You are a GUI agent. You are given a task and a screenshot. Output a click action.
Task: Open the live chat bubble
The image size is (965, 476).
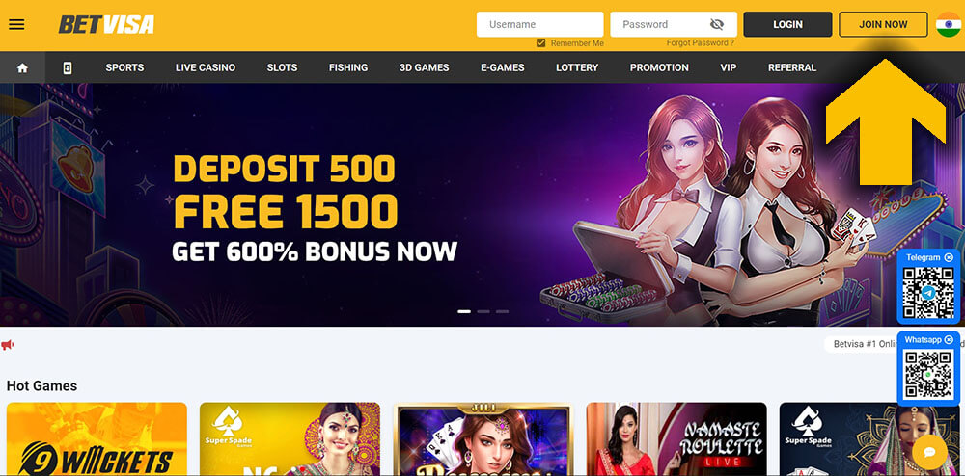(930, 452)
